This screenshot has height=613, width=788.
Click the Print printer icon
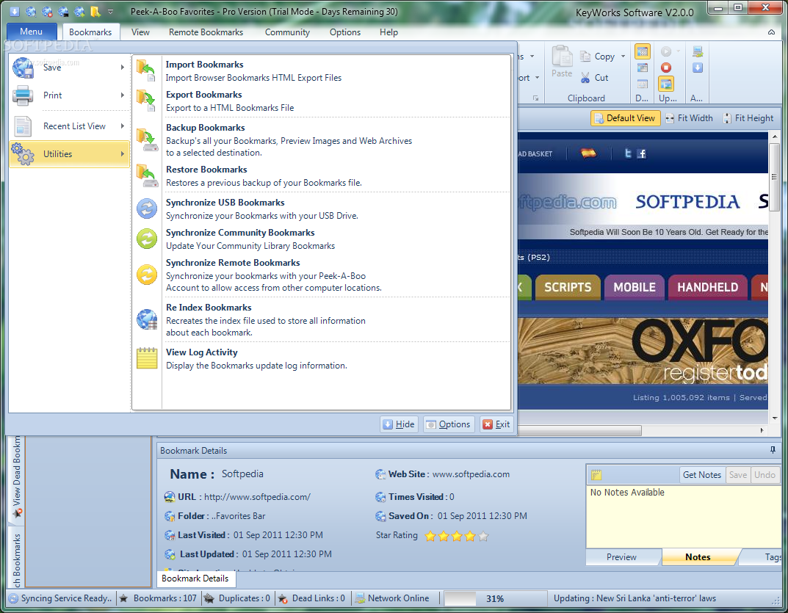coord(23,95)
